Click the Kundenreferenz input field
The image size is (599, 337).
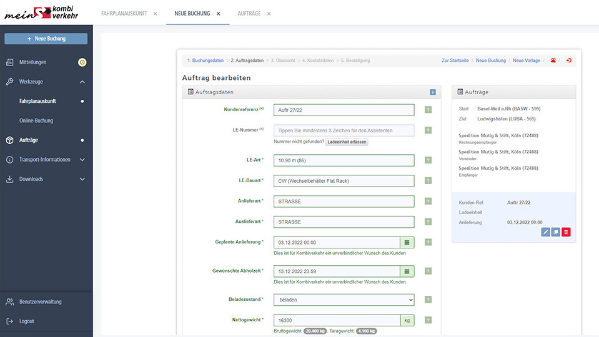pos(344,110)
